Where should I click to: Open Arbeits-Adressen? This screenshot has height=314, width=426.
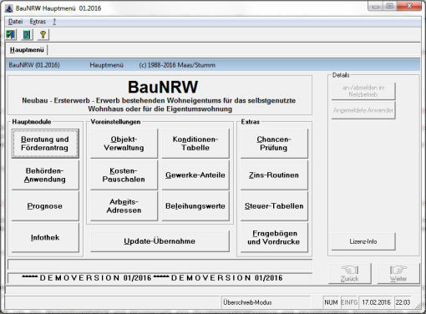pos(124,206)
